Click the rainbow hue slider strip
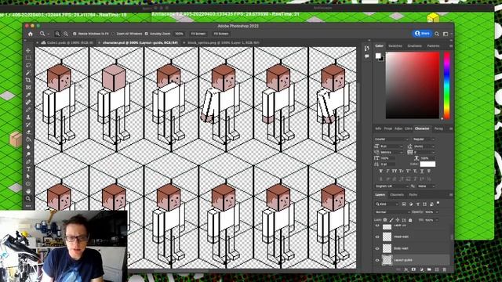502x282 pixels. pyautogui.click(x=446, y=85)
